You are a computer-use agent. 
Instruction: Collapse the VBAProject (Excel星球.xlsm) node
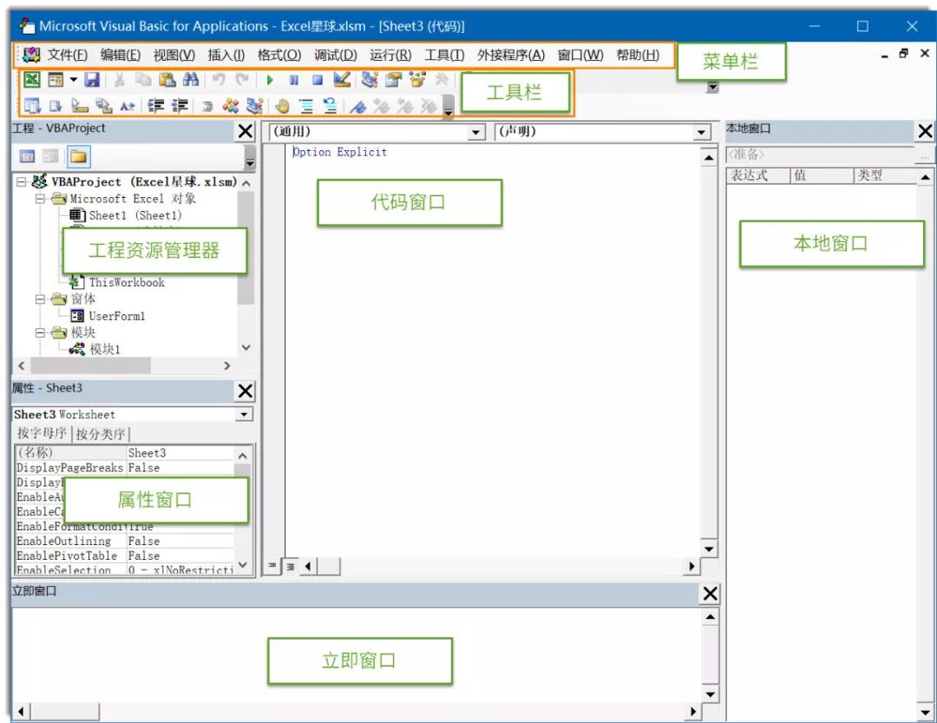tap(22, 181)
